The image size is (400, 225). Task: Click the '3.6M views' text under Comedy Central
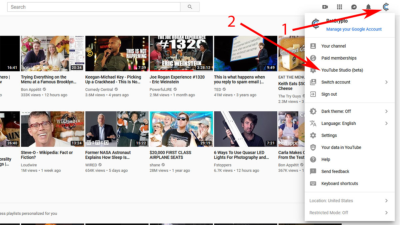(x=95, y=95)
